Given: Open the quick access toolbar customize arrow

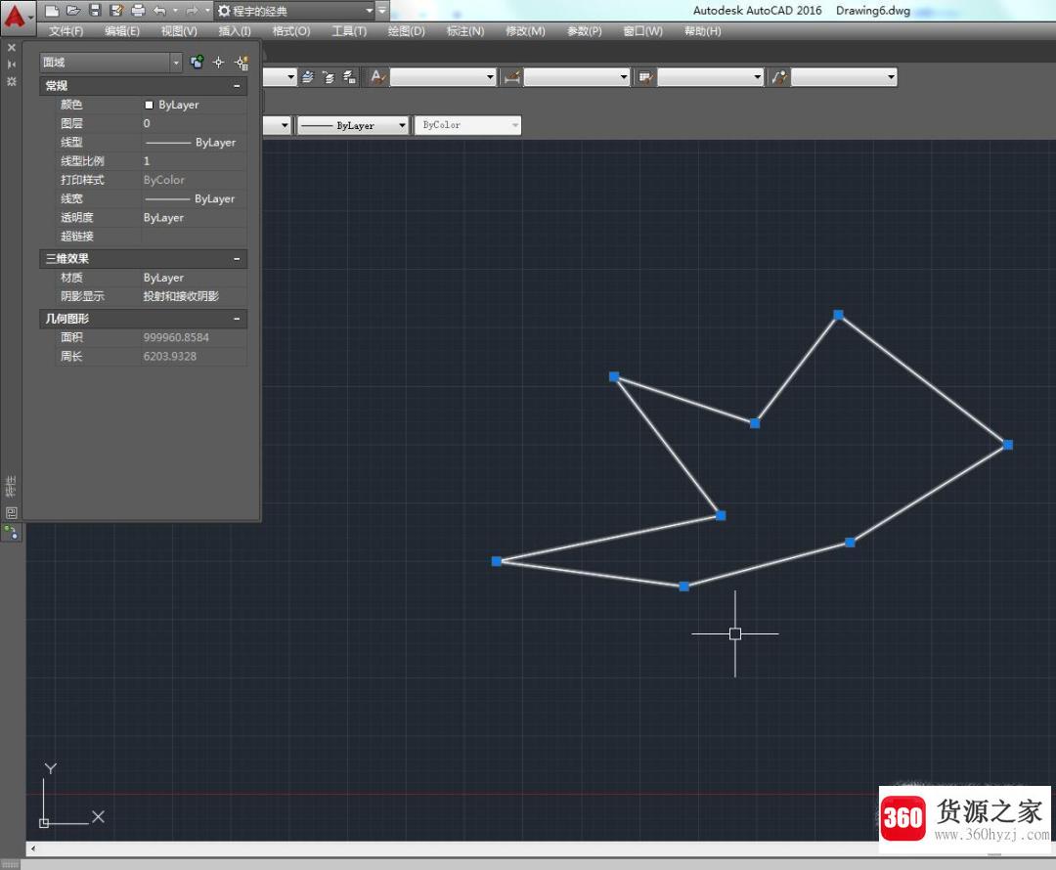Looking at the screenshot, I should click(x=382, y=10).
